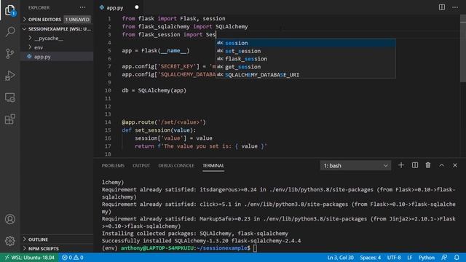Split the editor to the right
Viewport: 466px width, 262px height.
point(442,7)
